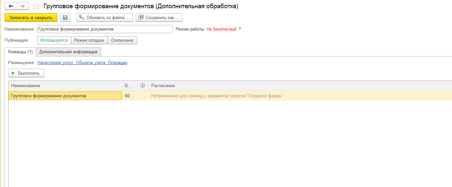This screenshot has height=187, width=452.
Task: Go back with the left arrow
Action: [x=11, y=6]
